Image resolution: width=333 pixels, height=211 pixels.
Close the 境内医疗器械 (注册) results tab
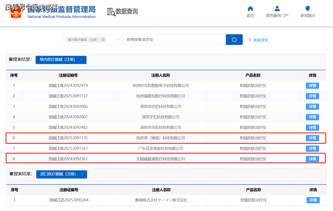pos(81,60)
